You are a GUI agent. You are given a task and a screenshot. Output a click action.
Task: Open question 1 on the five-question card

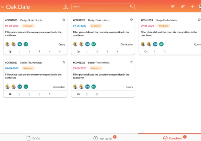point(19,52)
